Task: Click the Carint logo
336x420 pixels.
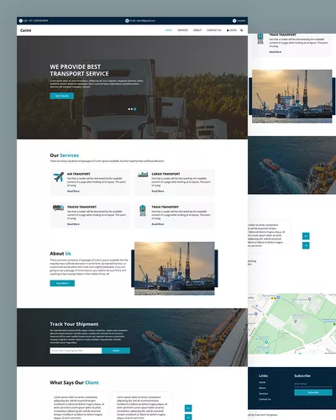Action: click(x=26, y=30)
